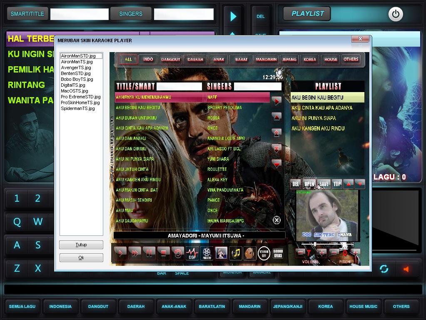Toggle the Stereo Off control

click(264, 253)
